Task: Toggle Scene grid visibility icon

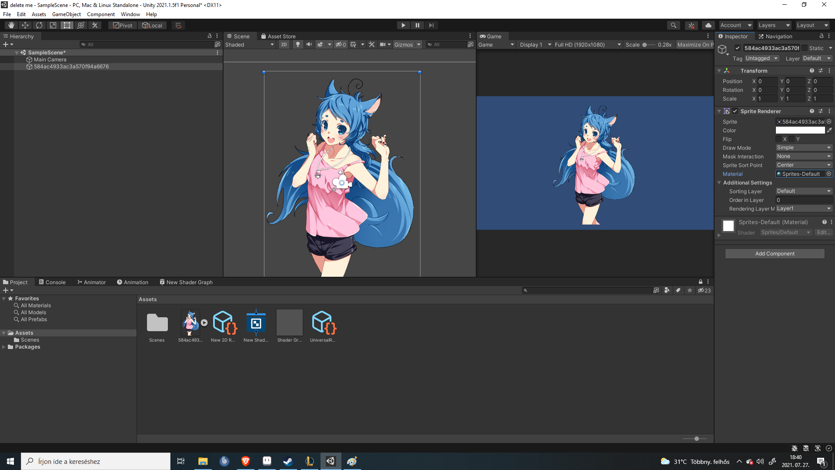Action: (x=353, y=44)
